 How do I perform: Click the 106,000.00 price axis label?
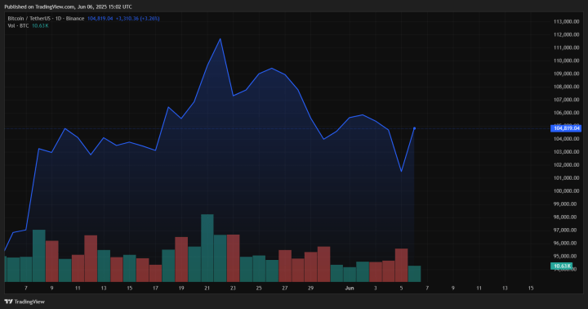point(566,113)
